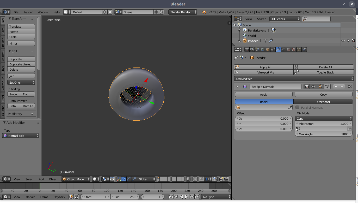The height and width of the screenshot is (203, 358).
Task: Adjust the Mix Factor slider
Action: 324,124
